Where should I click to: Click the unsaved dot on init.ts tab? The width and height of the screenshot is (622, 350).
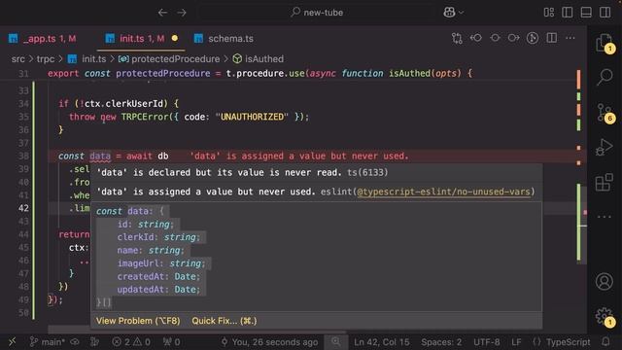tap(175, 39)
